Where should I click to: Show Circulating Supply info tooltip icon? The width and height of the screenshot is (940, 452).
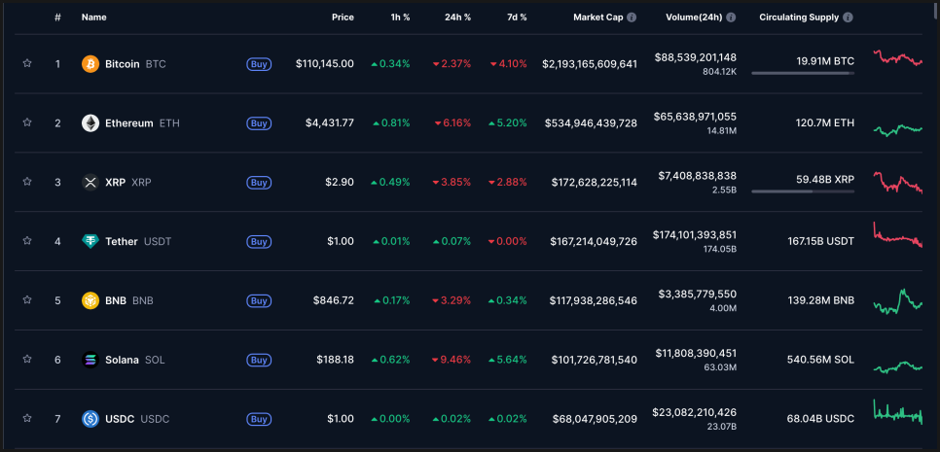point(848,17)
